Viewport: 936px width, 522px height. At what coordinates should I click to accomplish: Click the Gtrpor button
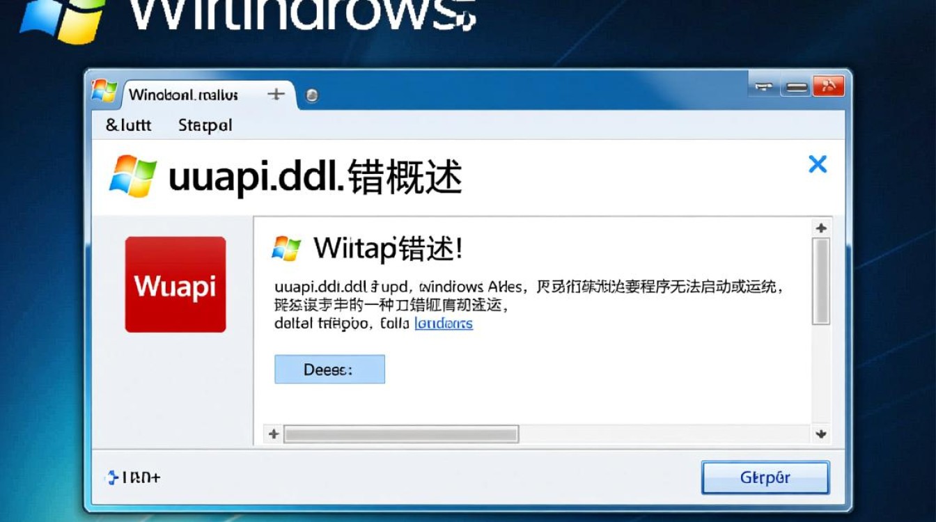(765, 478)
